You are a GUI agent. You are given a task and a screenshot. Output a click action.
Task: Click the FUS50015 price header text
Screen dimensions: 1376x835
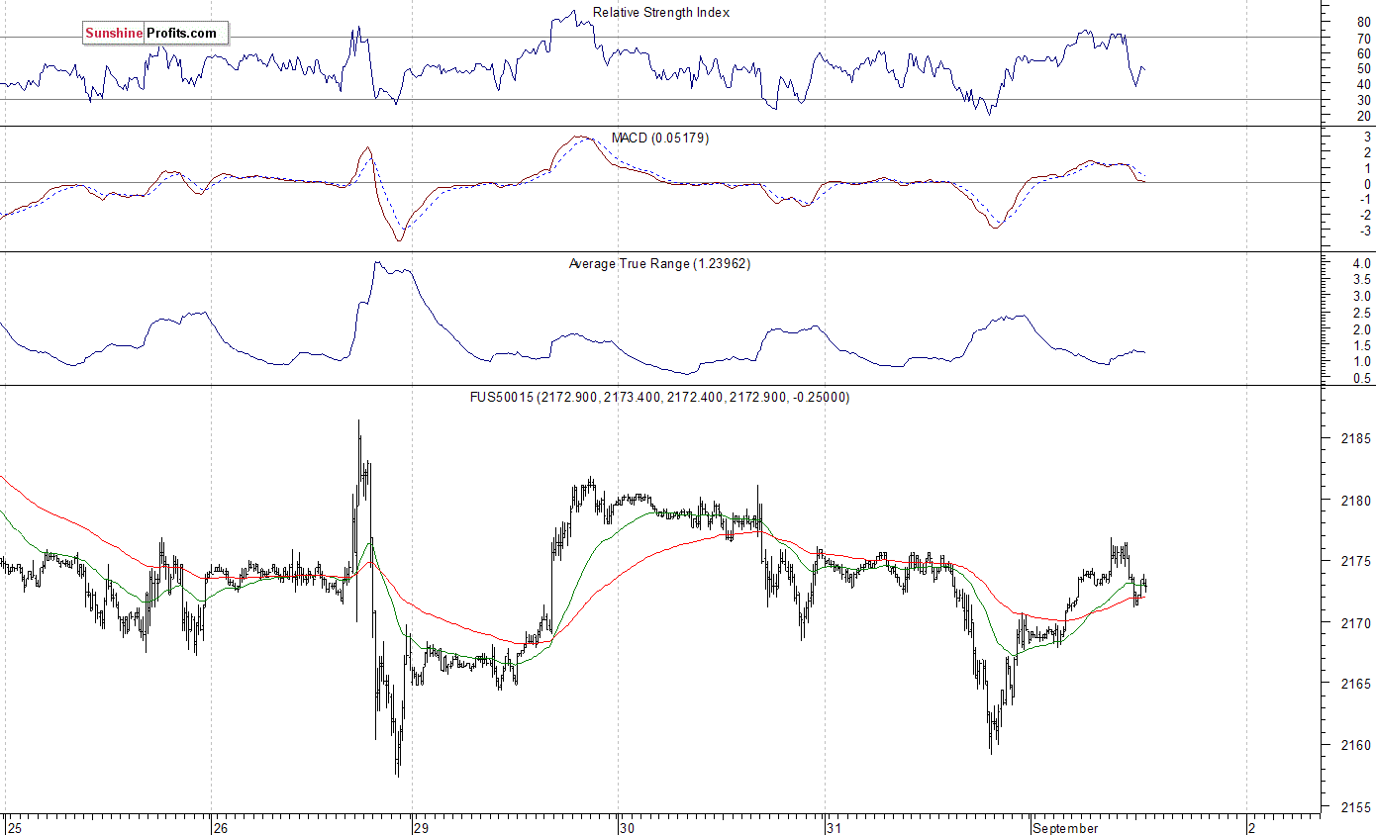pyautogui.click(x=659, y=398)
